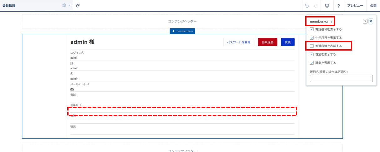Click the プレビュー menu item
The width and height of the screenshot is (380, 152).
[x=355, y=6]
